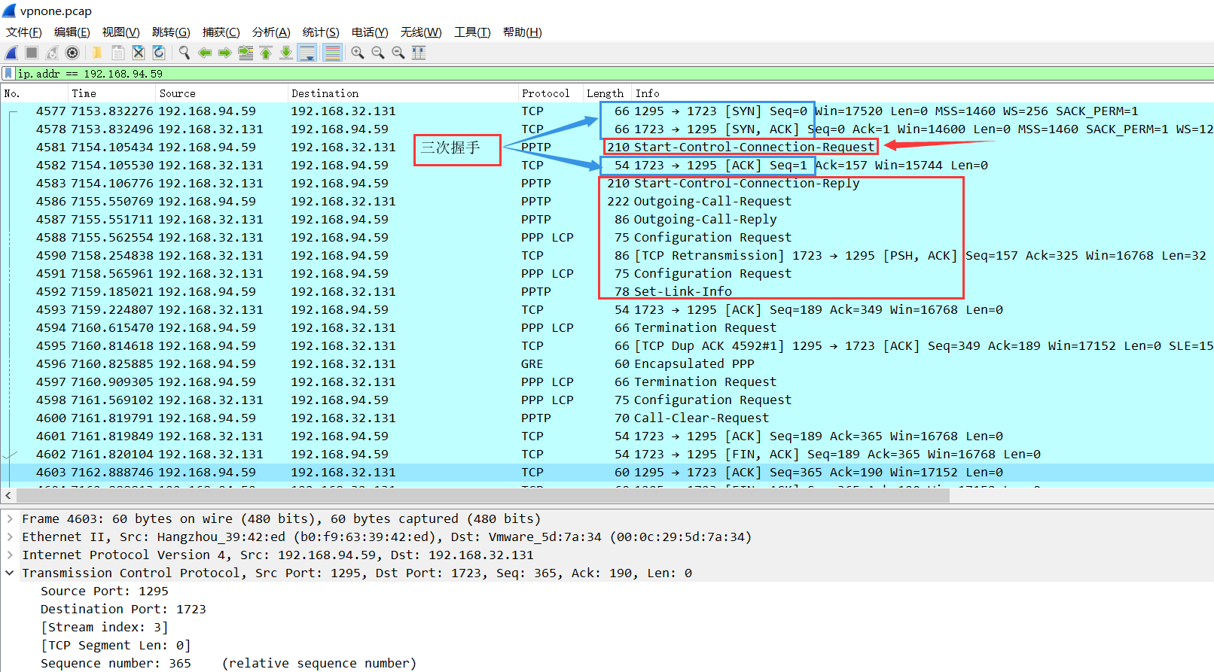Open capture options gear icon

[72, 53]
